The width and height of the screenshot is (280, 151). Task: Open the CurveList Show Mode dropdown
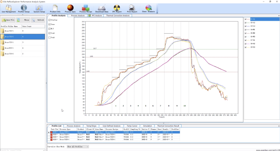[x=77, y=146]
